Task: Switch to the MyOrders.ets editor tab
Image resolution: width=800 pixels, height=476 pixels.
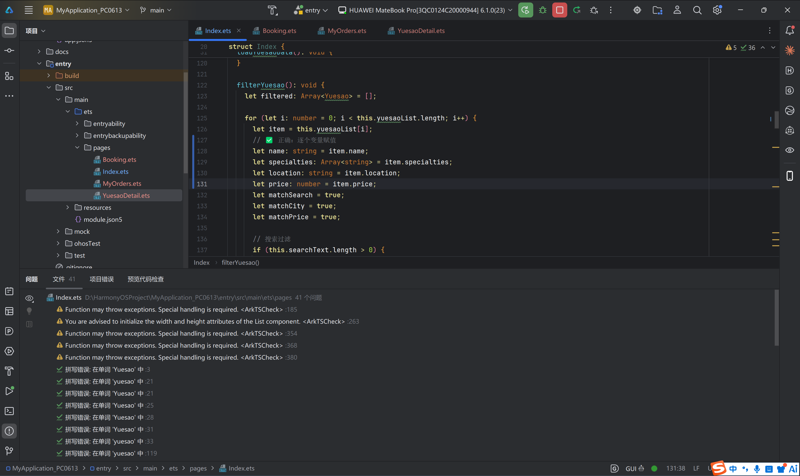Action: tap(342, 30)
